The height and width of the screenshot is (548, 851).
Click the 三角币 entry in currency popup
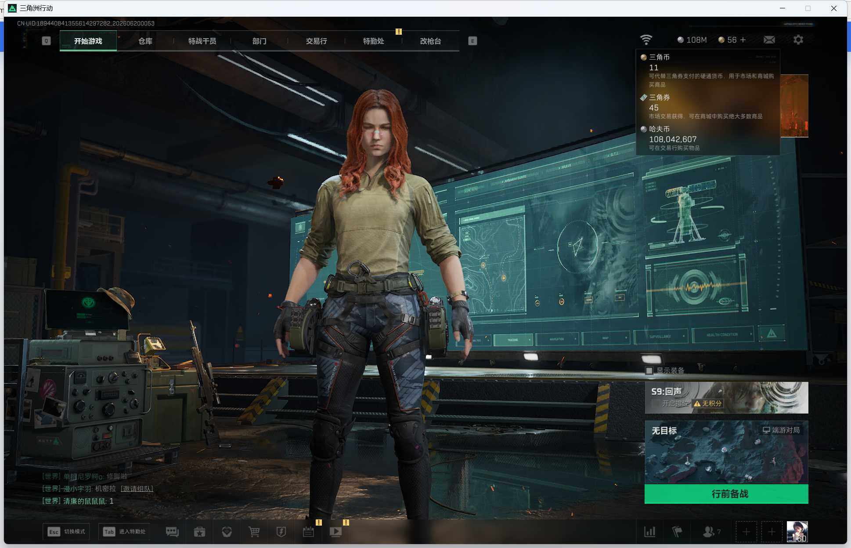tap(708, 70)
